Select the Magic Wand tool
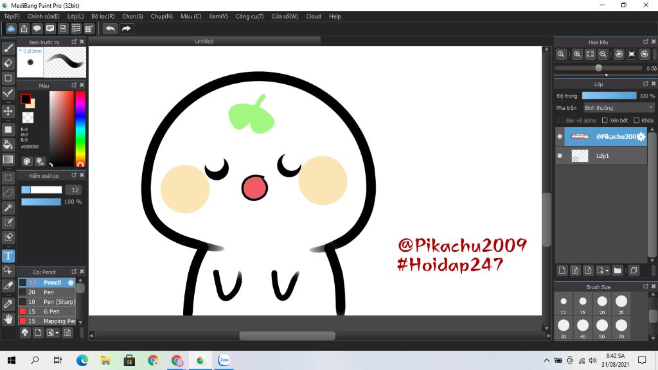Screen dimensions: 658x370 coord(8,207)
